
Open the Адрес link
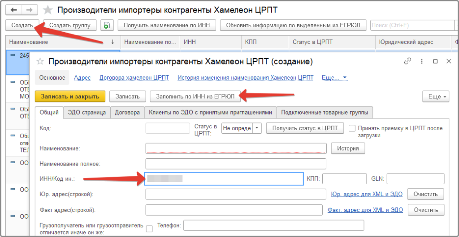point(82,78)
